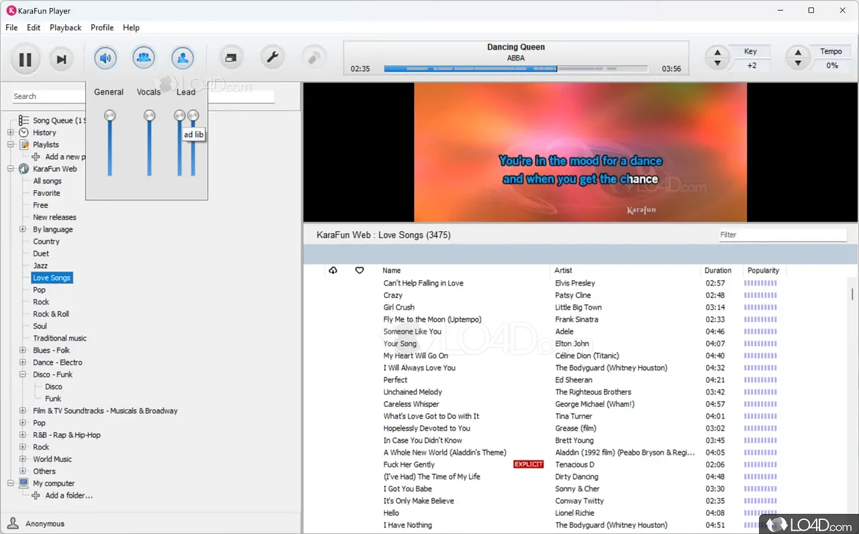Image resolution: width=859 pixels, height=534 pixels.
Task: Click the lead vocal person icon
Action: (x=183, y=58)
